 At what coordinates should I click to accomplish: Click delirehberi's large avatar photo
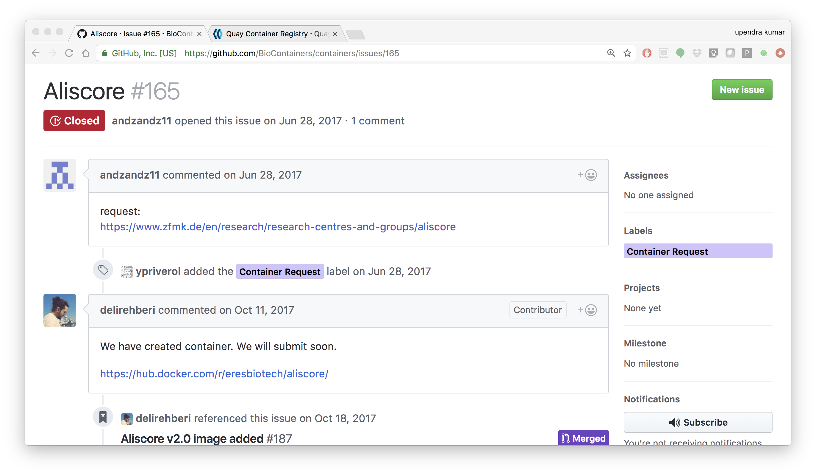[x=60, y=310]
